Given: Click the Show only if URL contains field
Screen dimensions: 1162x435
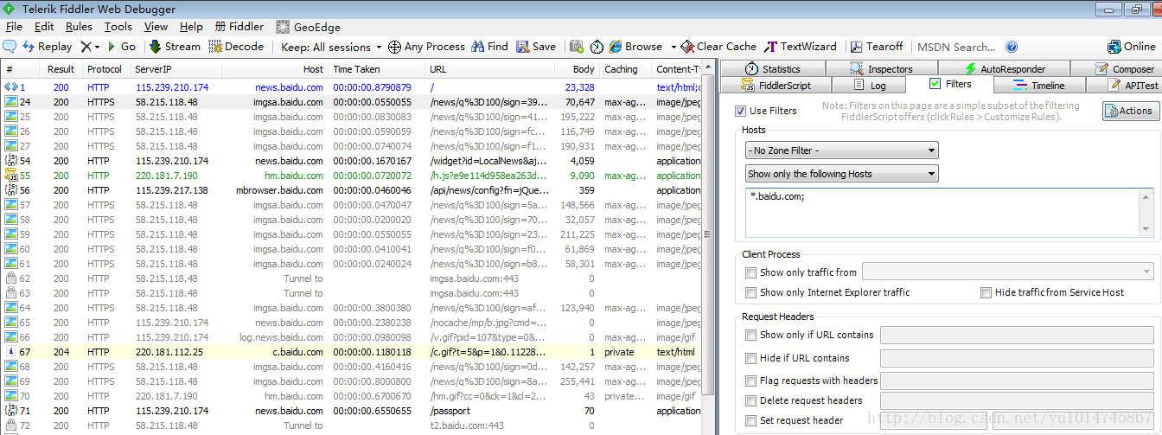Looking at the screenshot, I should [x=1017, y=335].
